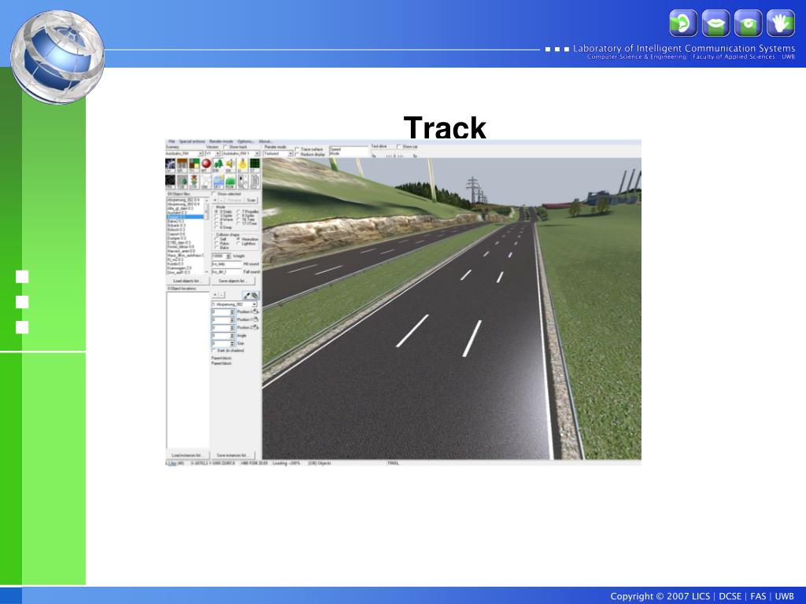Click the Fall sound input field
Screen dimensions: 806x604
227,271
